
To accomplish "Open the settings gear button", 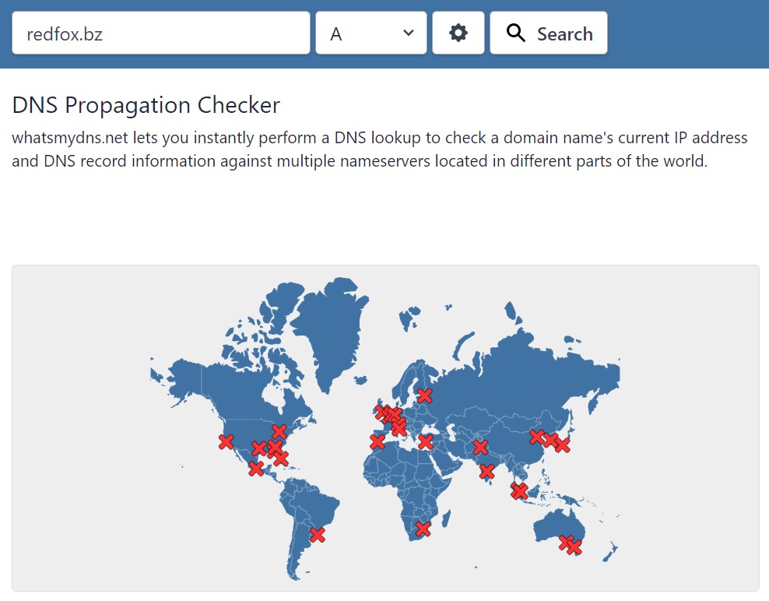I will 458,33.
